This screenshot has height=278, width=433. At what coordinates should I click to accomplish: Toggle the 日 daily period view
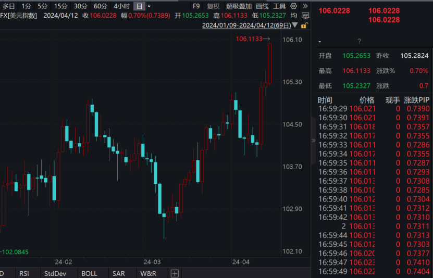tap(139, 6)
